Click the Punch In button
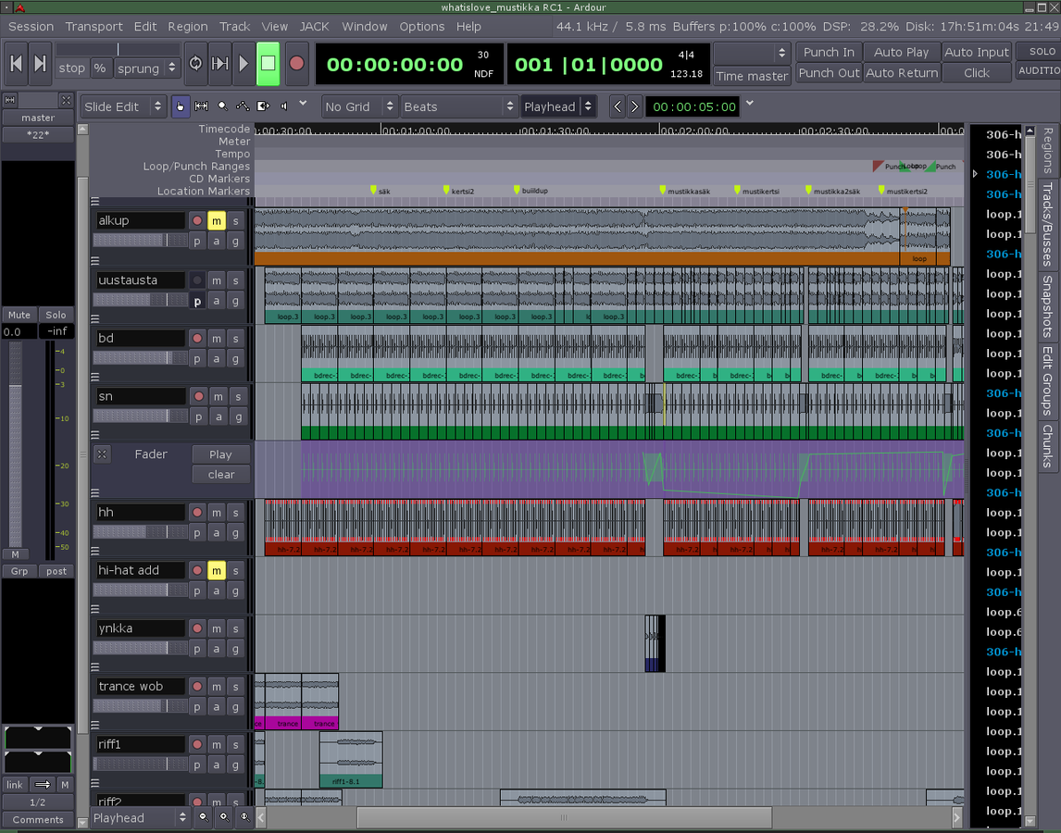Screen dimensions: 1061x833 coord(828,53)
